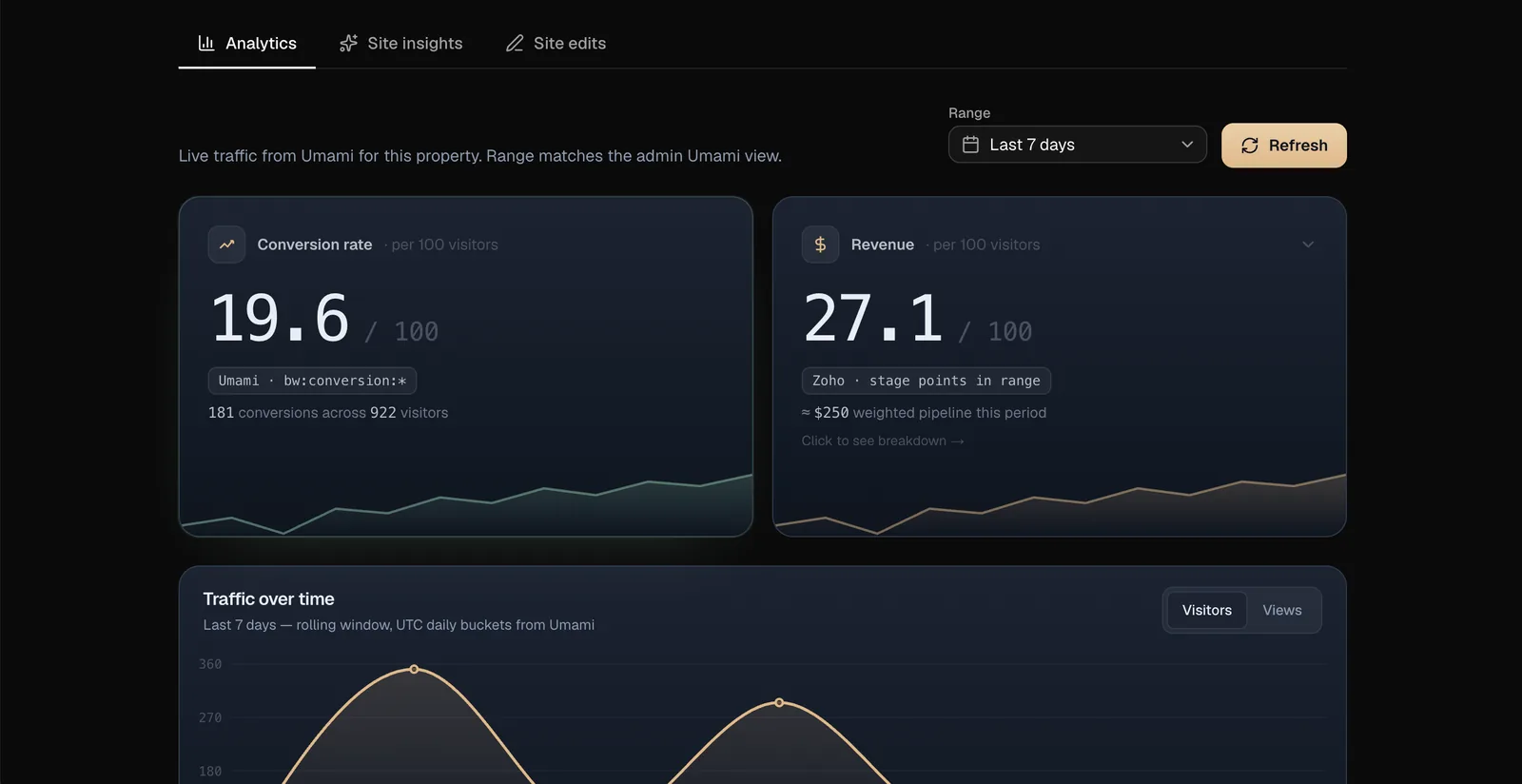1522x784 pixels.
Task: Click the Revenue card title
Action: (x=883, y=245)
